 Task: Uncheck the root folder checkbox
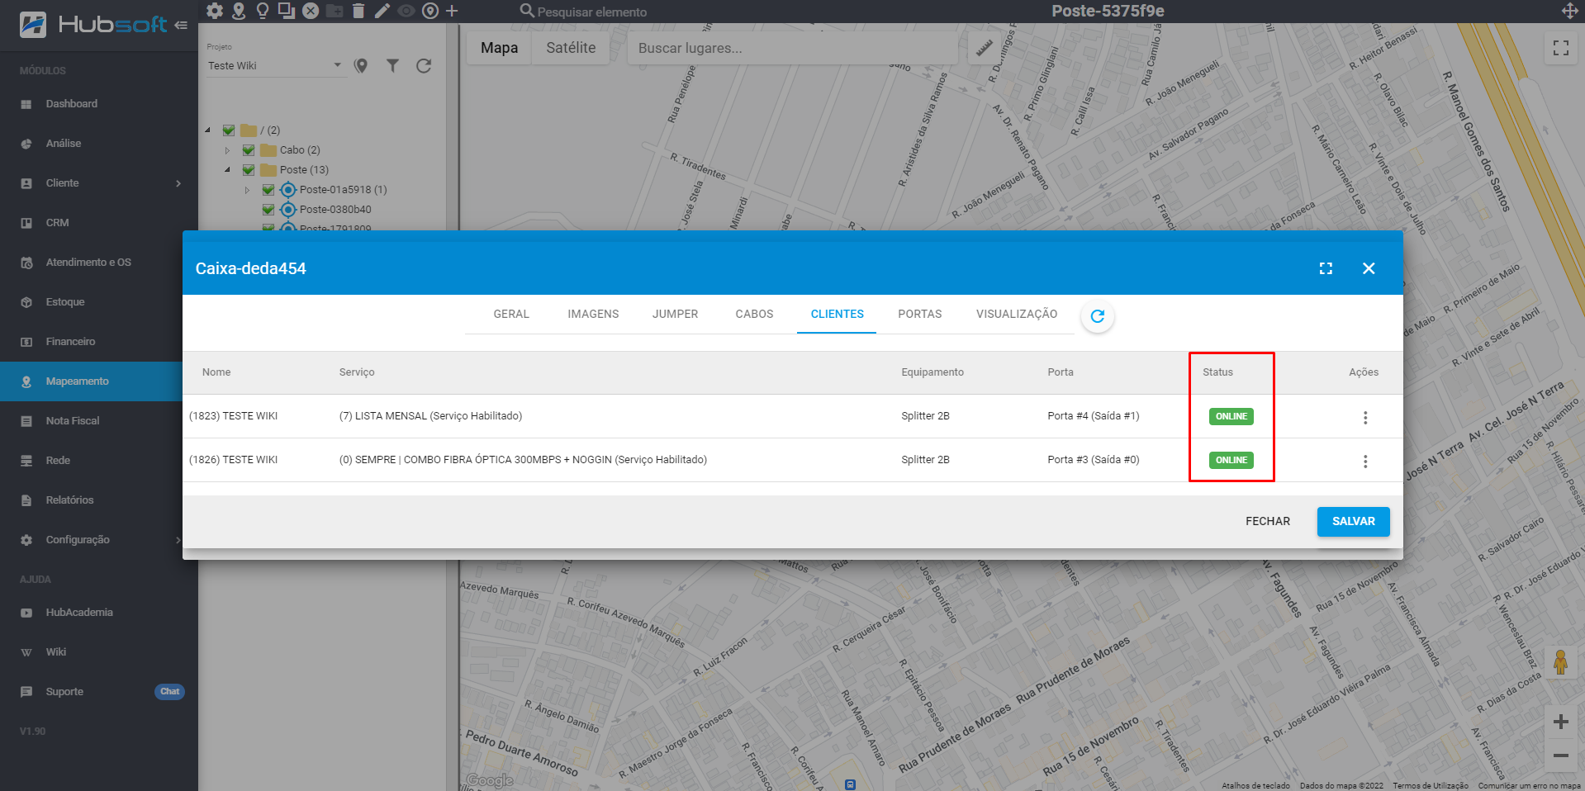pyautogui.click(x=229, y=130)
